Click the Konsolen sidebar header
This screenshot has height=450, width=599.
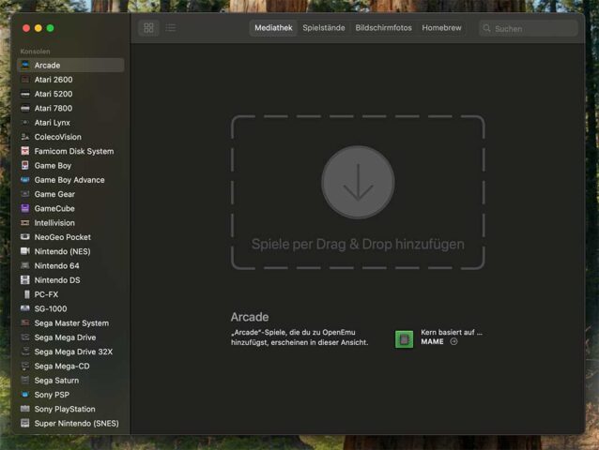click(x=35, y=52)
